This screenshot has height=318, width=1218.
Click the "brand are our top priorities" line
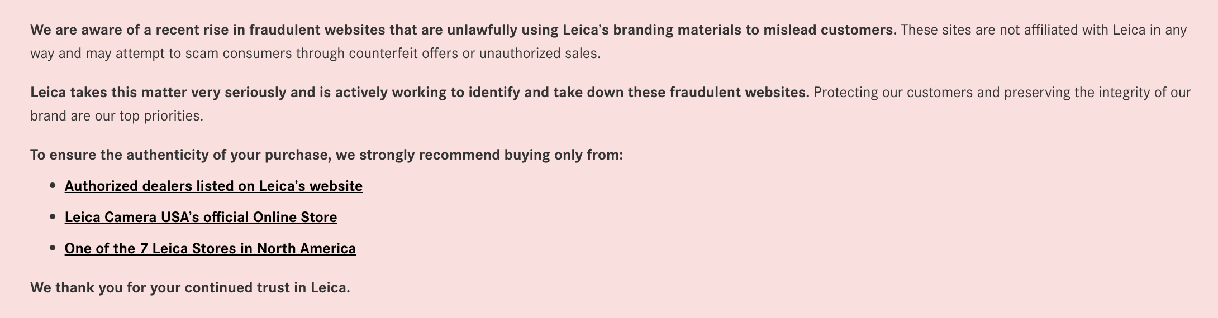pyautogui.click(x=116, y=116)
